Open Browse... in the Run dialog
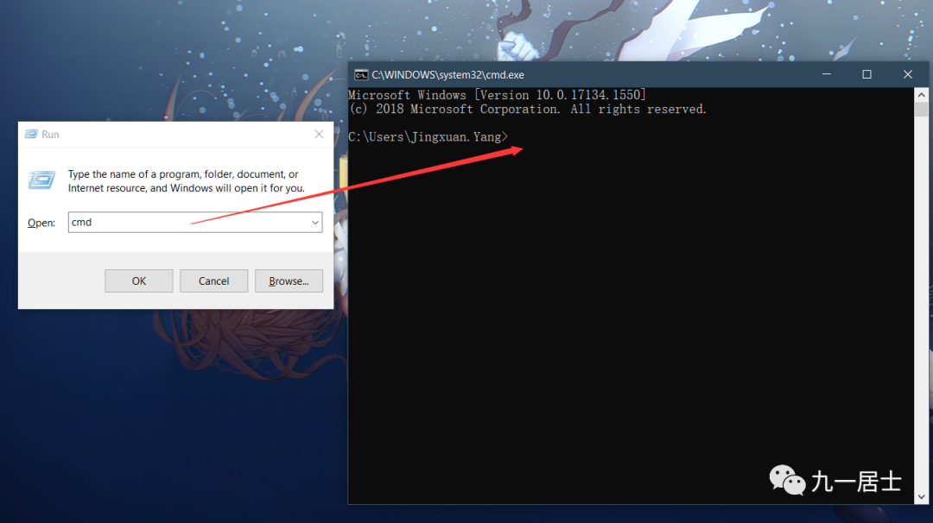933x523 pixels. click(x=289, y=281)
